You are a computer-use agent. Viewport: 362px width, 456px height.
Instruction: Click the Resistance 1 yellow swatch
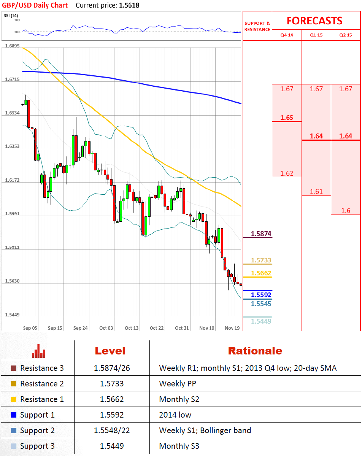point(14,399)
